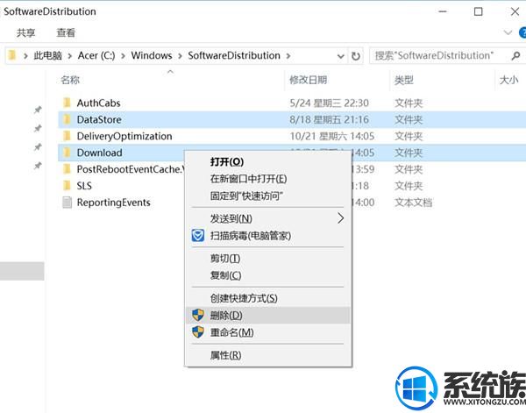
Task: Click chevron after Acer (C:) breadcrumb
Action: coord(123,56)
